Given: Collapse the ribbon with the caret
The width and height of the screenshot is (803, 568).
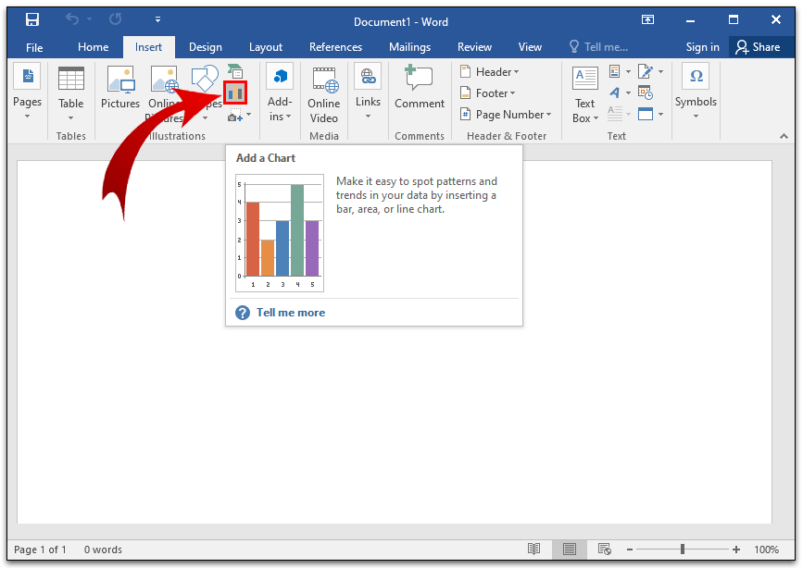Looking at the screenshot, I should (x=784, y=136).
